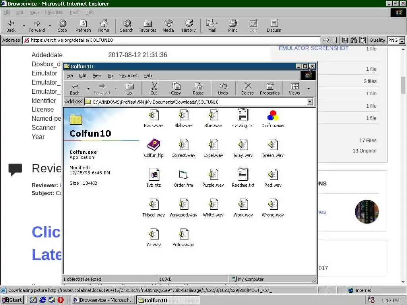The image size is (407, 305).
Task: Open the Black.wav sound file
Action: 153,118
